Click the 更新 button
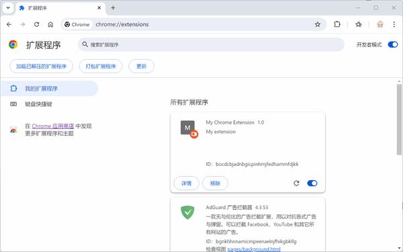The image size is (403, 252). [141, 67]
